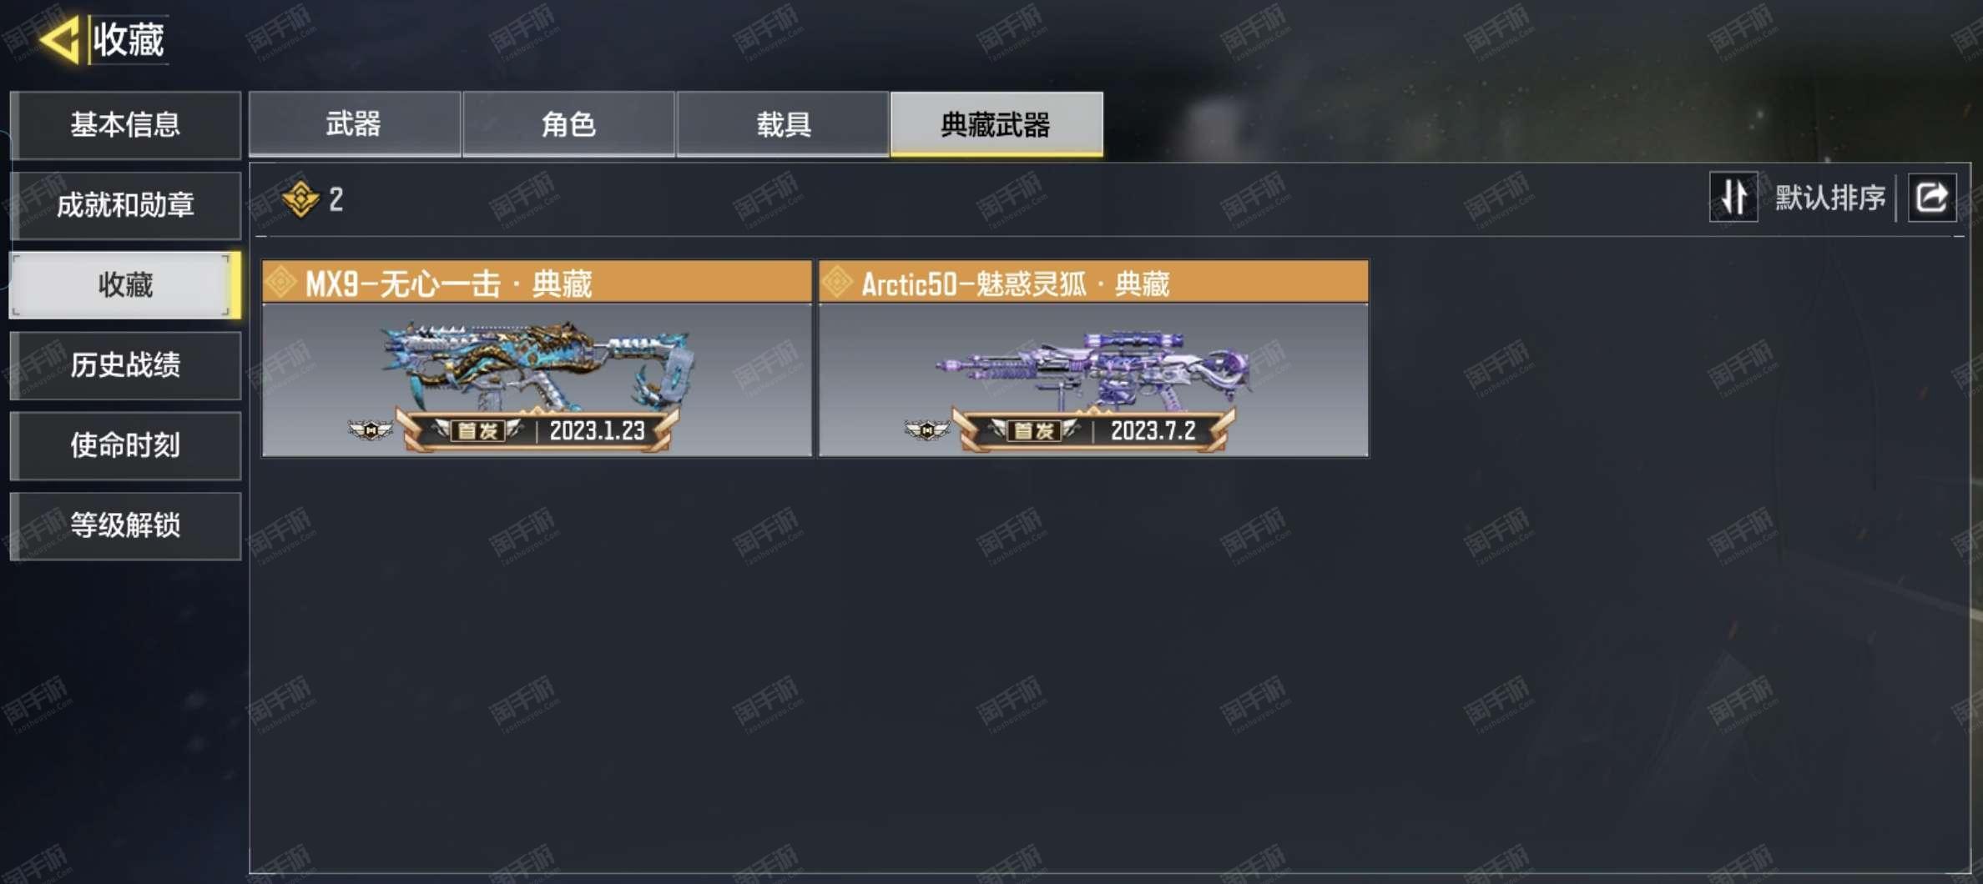Select 使命时刻 in the sidebar
This screenshot has width=1983, height=884.
(x=125, y=445)
